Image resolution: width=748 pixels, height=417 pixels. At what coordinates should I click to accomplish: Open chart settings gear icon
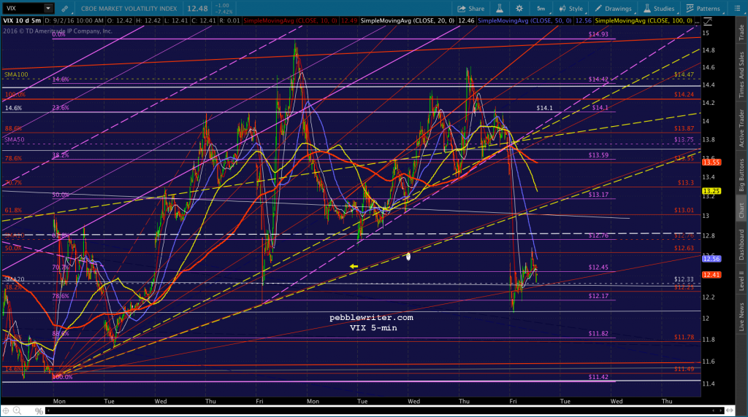(x=519, y=9)
